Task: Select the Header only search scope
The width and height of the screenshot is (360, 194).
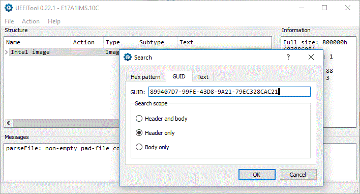Action: pyautogui.click(x=139, y=133)
